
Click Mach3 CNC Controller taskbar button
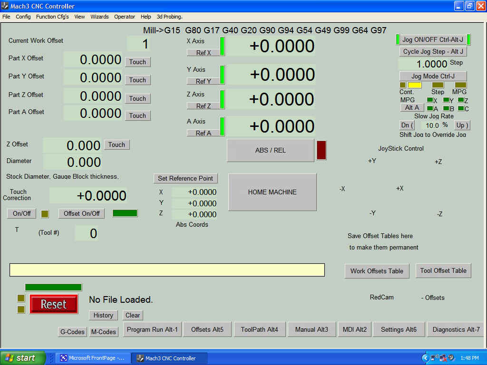[169, 358]
